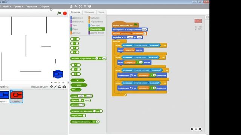
Task: Open function dropdown on 'квадратный корень' block
Action: click(91, 122)
